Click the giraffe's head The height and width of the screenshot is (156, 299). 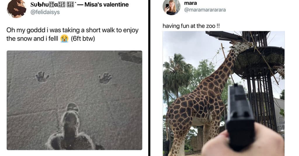[241, 46]
